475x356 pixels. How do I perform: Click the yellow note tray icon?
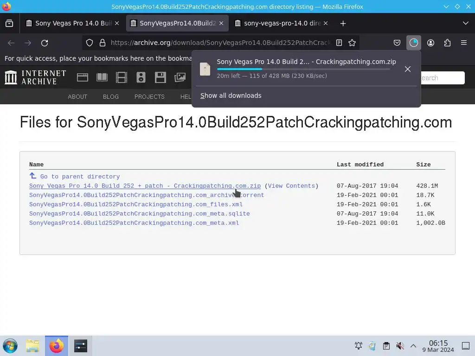[x=372, y=345]
